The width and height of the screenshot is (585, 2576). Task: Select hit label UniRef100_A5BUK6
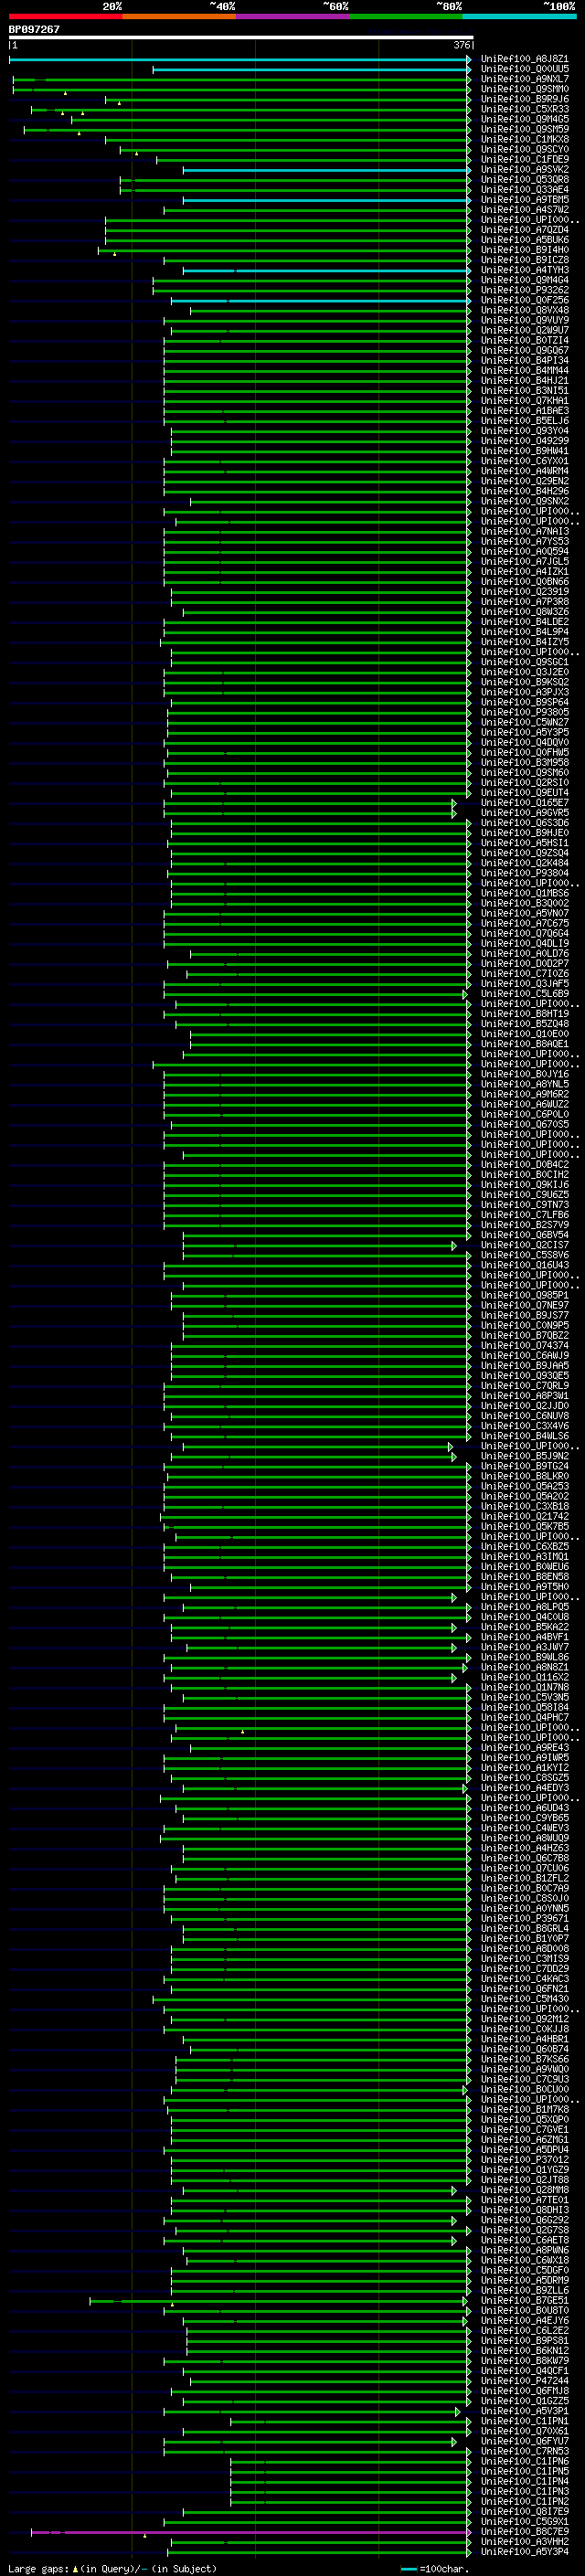pos(525,240)
